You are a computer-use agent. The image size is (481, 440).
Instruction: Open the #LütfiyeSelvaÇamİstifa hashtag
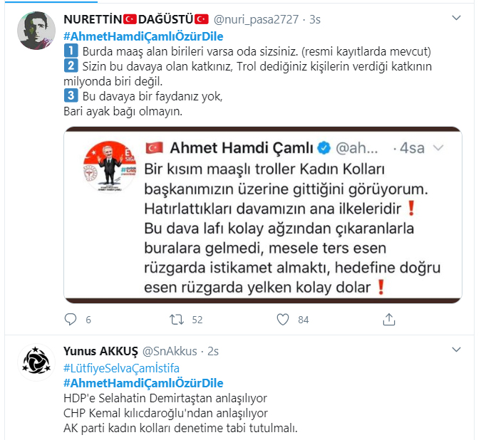121,368
